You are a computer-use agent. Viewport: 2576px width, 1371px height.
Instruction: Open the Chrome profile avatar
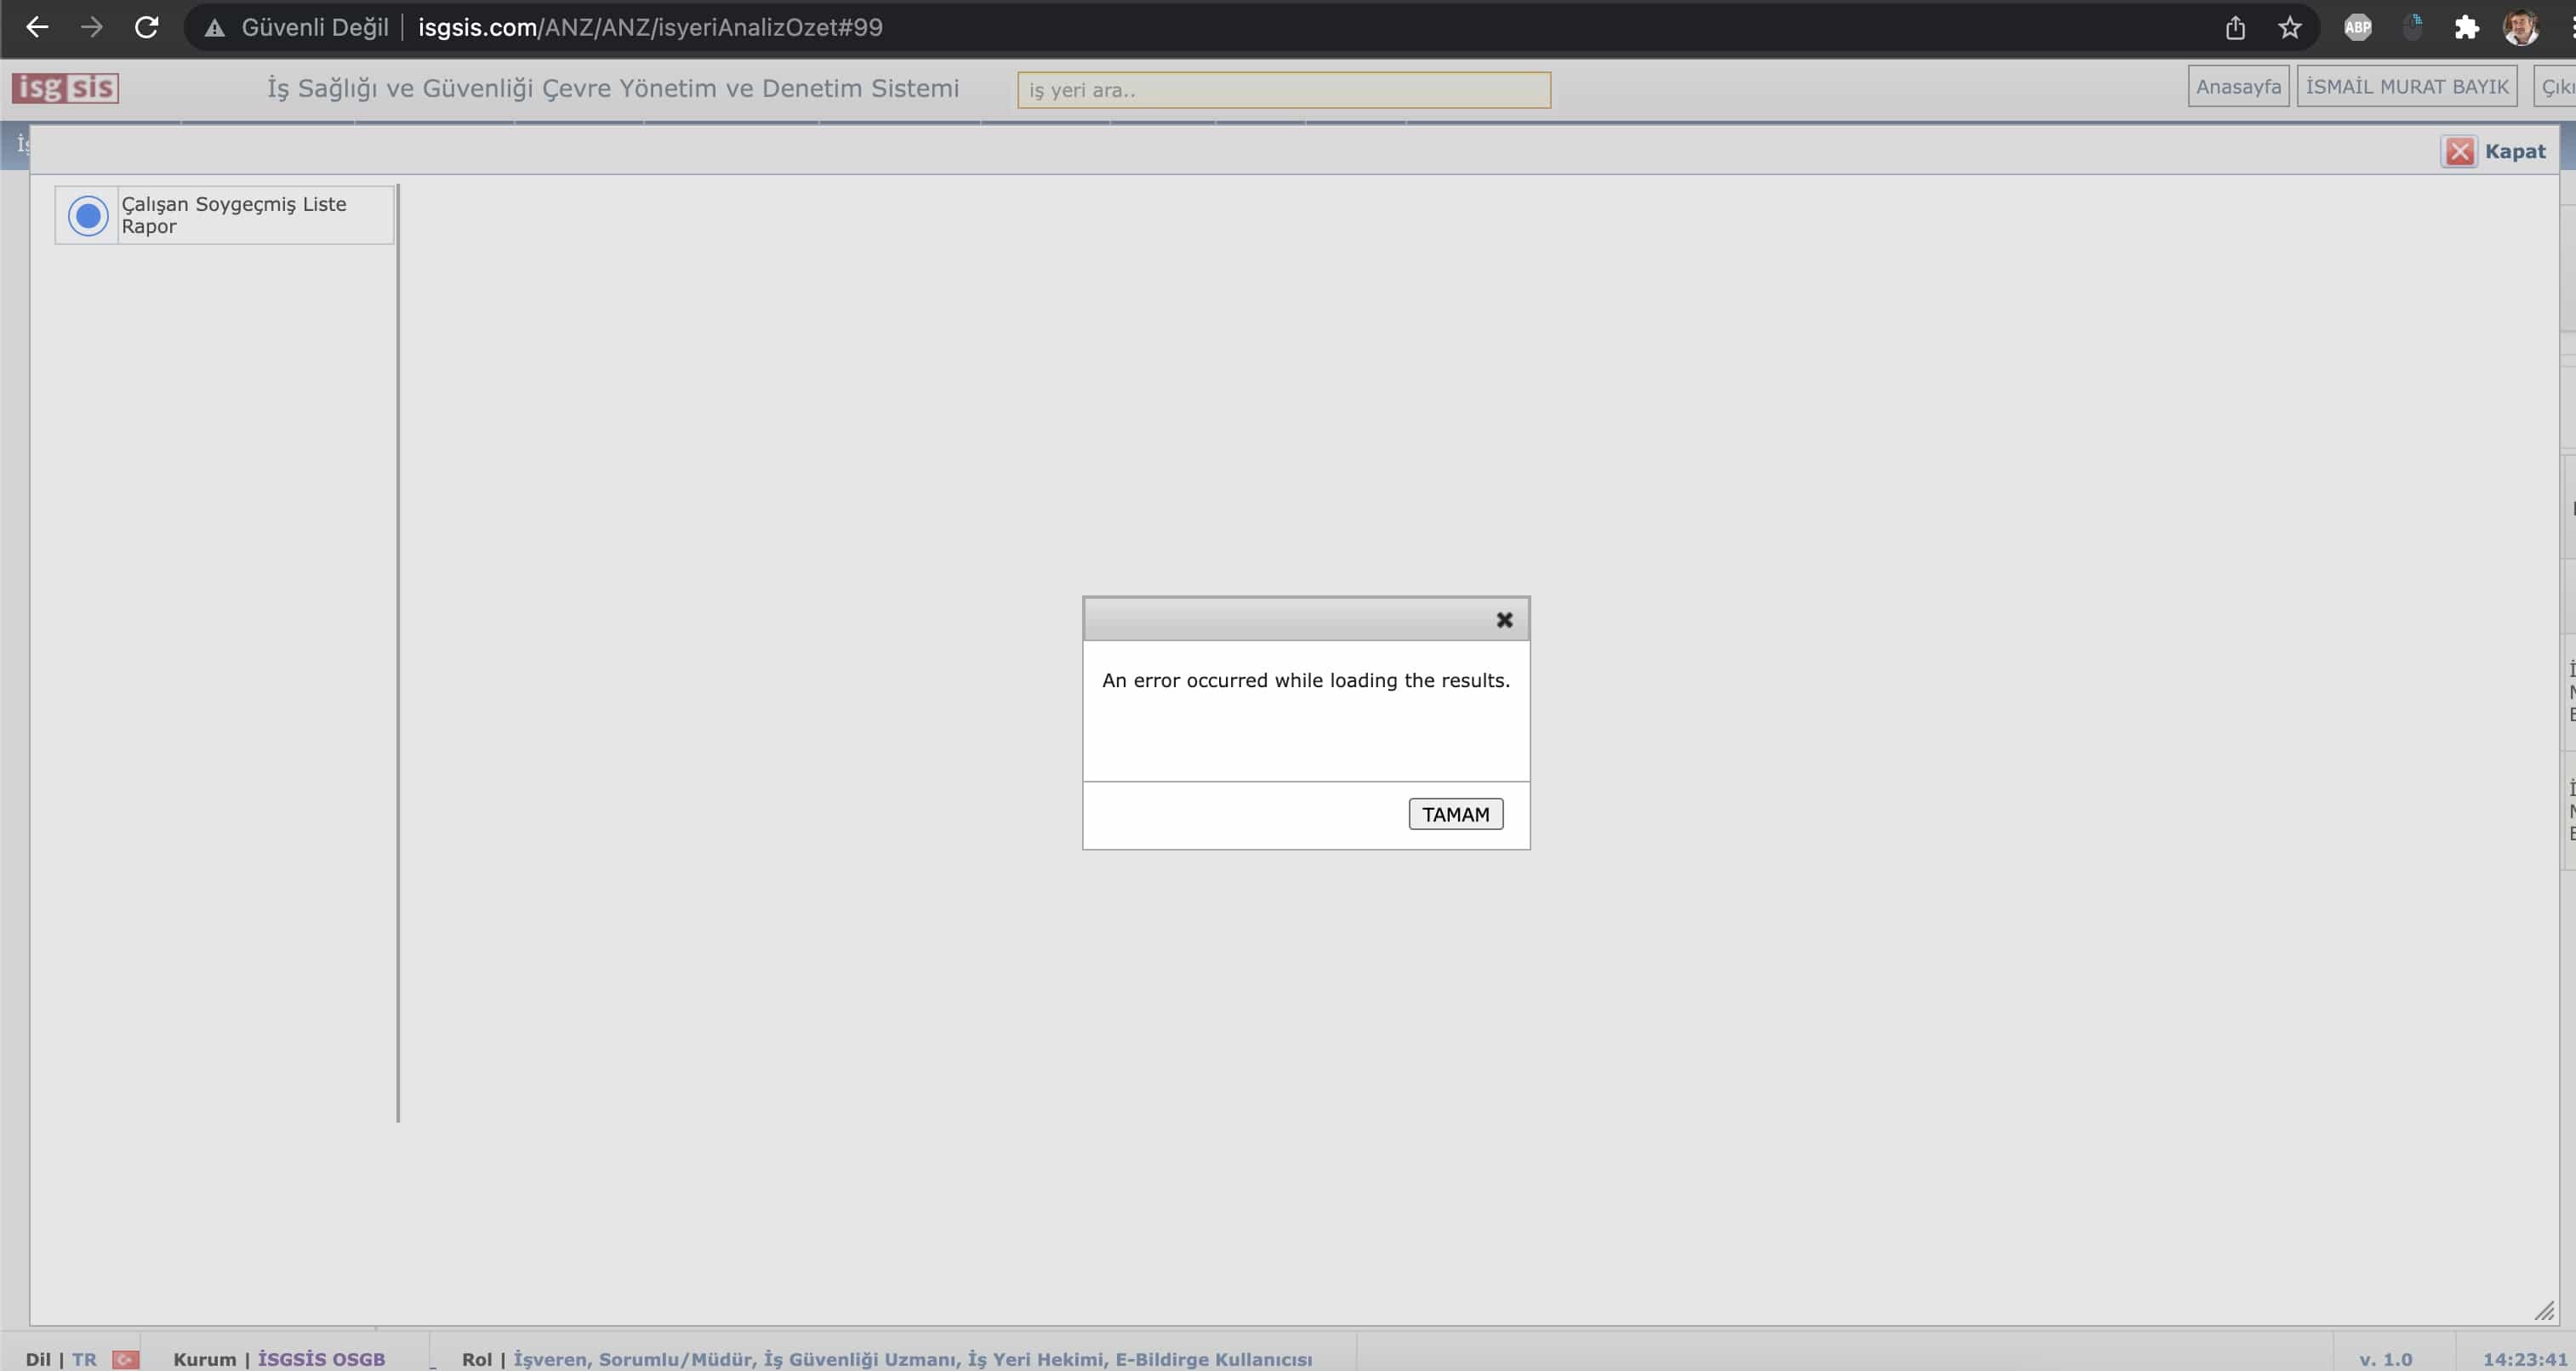coord(2519,28)
